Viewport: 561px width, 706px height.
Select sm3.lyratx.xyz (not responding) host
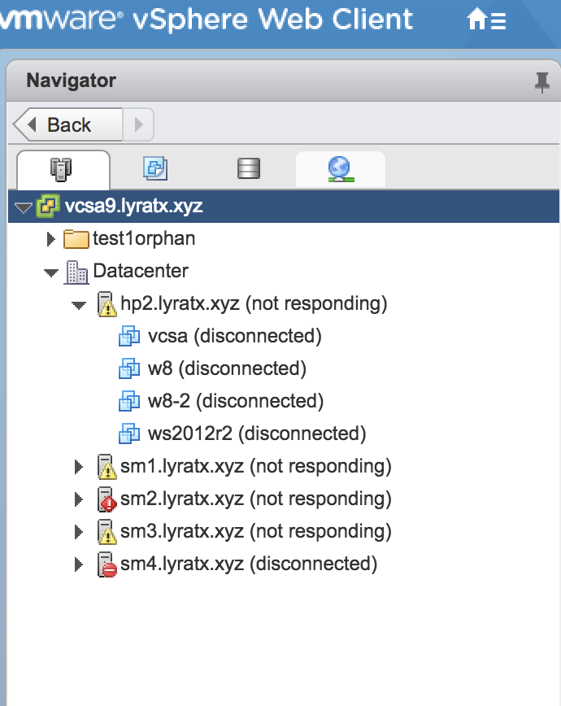(255, 532)
